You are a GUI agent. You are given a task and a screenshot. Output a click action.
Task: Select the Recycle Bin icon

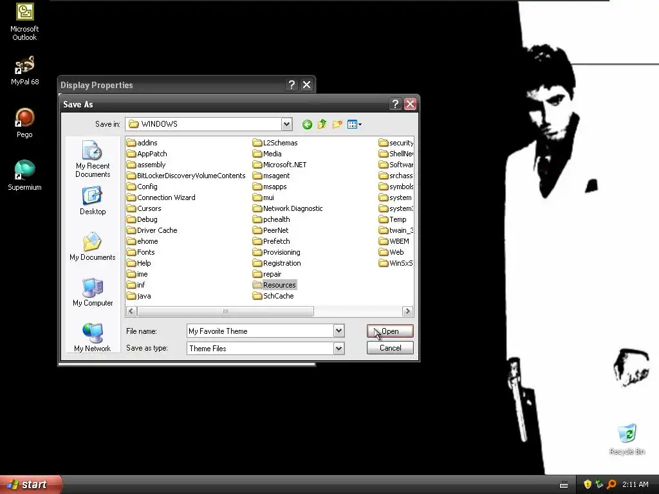627,439
